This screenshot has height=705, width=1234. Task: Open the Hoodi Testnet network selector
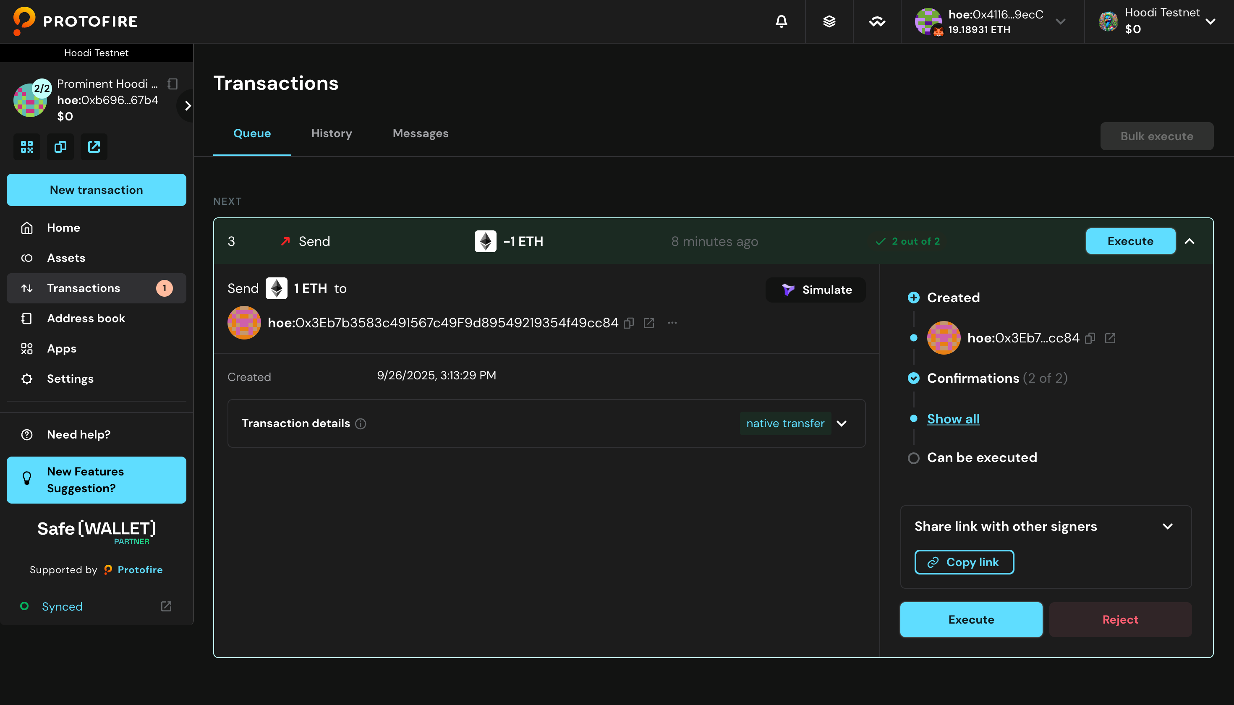point(1210,21)
